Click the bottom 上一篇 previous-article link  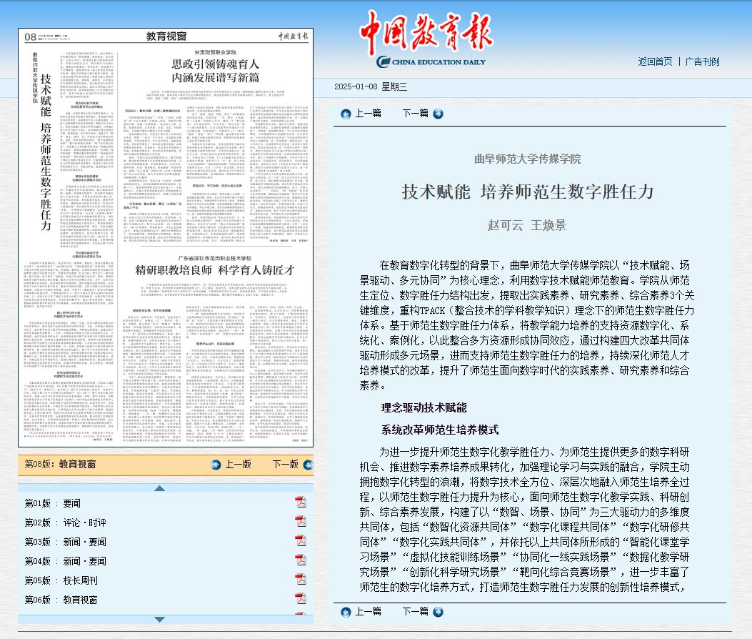tap(368, 612)
